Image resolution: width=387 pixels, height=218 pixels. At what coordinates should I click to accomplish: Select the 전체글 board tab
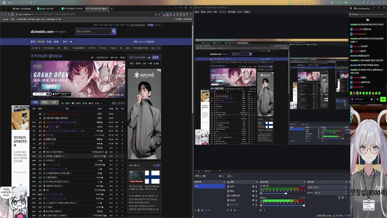click(x=35, y=102)
